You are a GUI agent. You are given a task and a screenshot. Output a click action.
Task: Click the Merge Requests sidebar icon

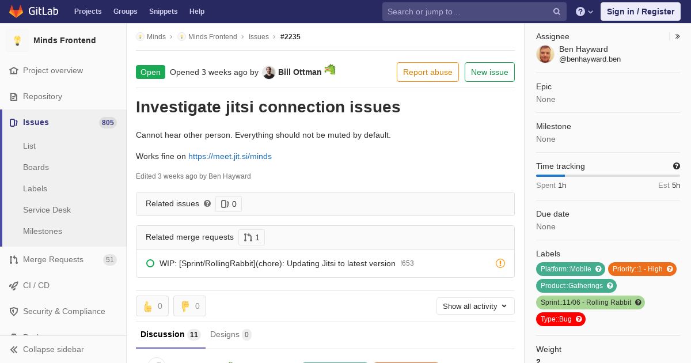pyautogui.click(x=14, y=260)
